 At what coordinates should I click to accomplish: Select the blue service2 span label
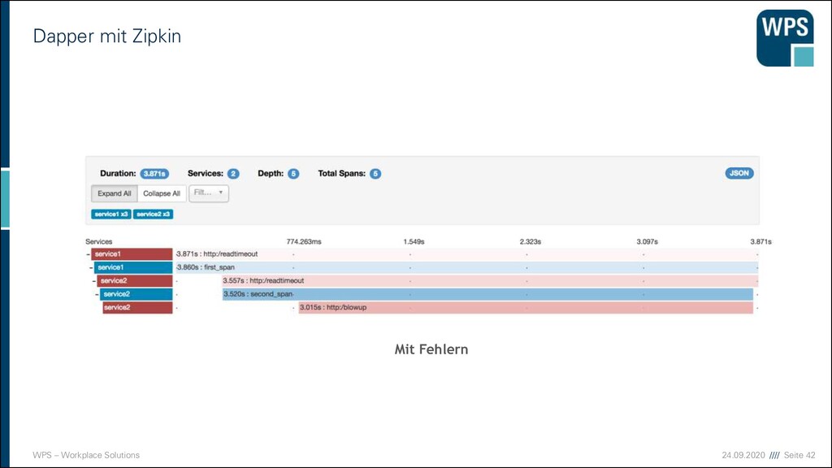[136, 294]
